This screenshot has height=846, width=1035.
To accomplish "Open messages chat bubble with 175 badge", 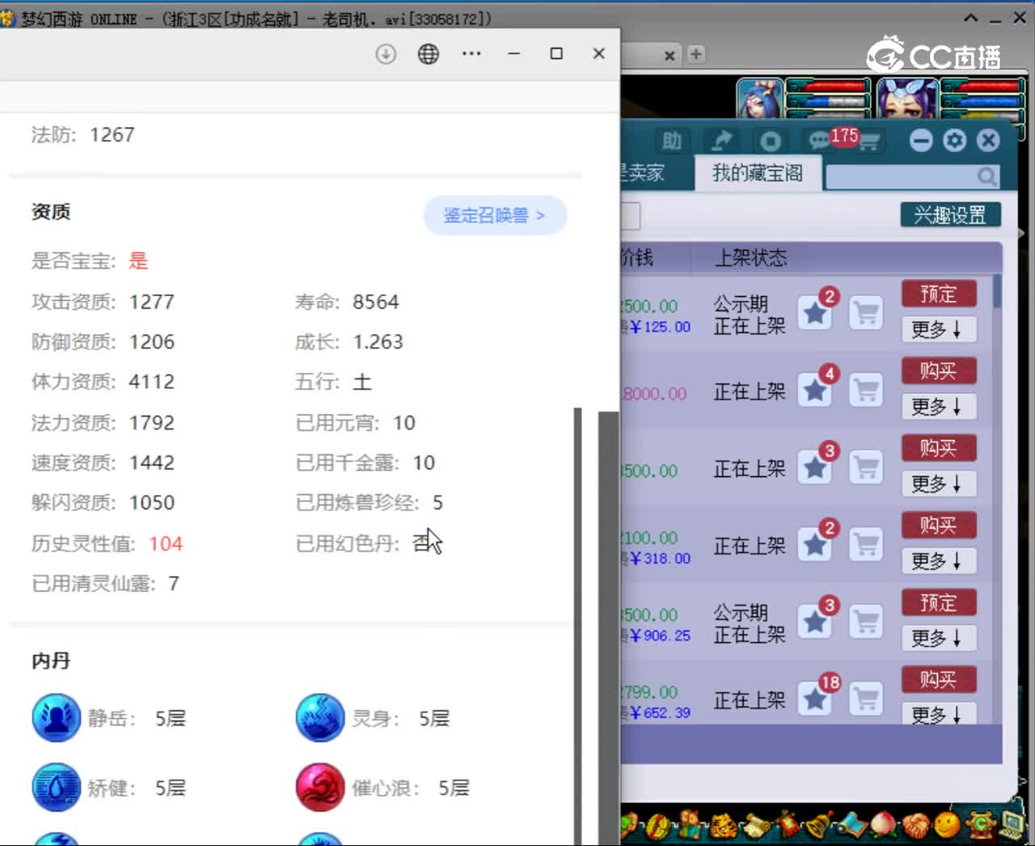I will tap(821, 141).
